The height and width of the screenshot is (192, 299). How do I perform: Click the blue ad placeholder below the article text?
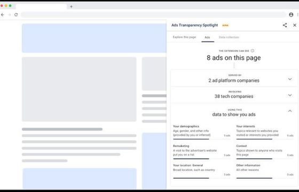click(80, 179)
